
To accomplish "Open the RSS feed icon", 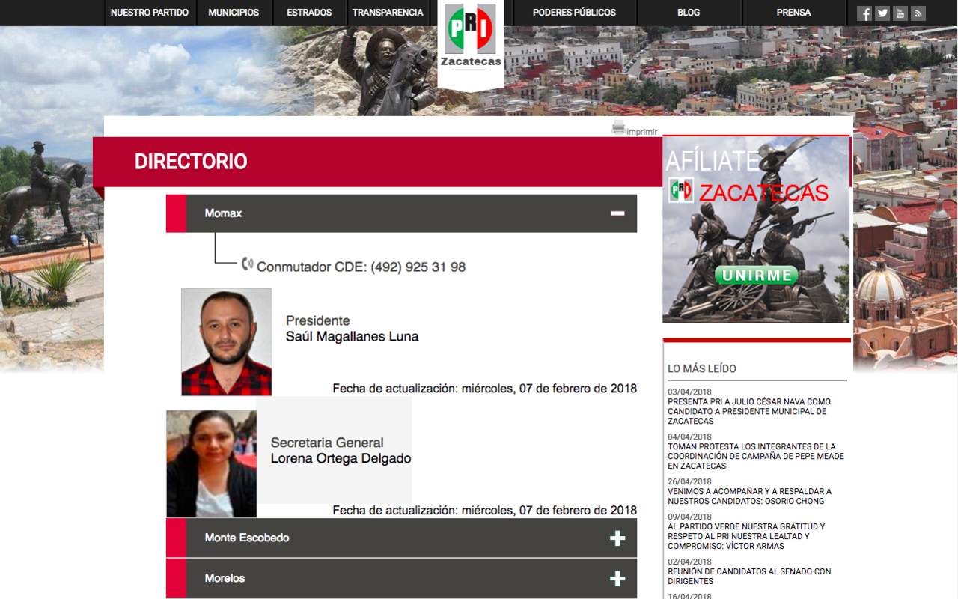I will 918,13.
